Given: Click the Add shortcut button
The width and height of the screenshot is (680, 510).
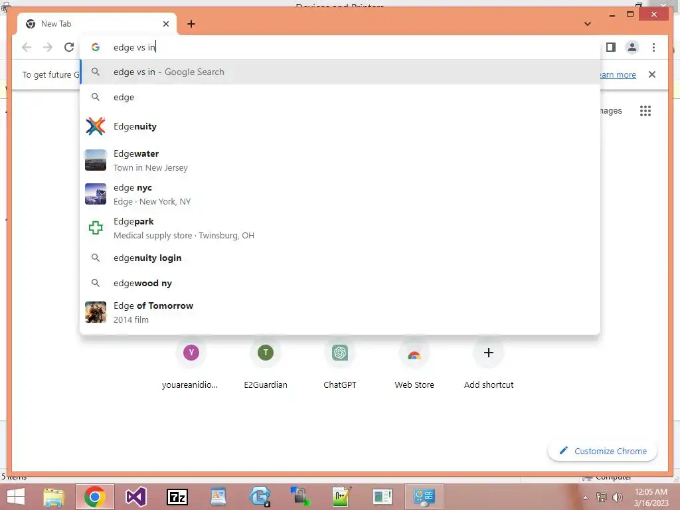Looking at the screenshot, I should tap(489, 365).
